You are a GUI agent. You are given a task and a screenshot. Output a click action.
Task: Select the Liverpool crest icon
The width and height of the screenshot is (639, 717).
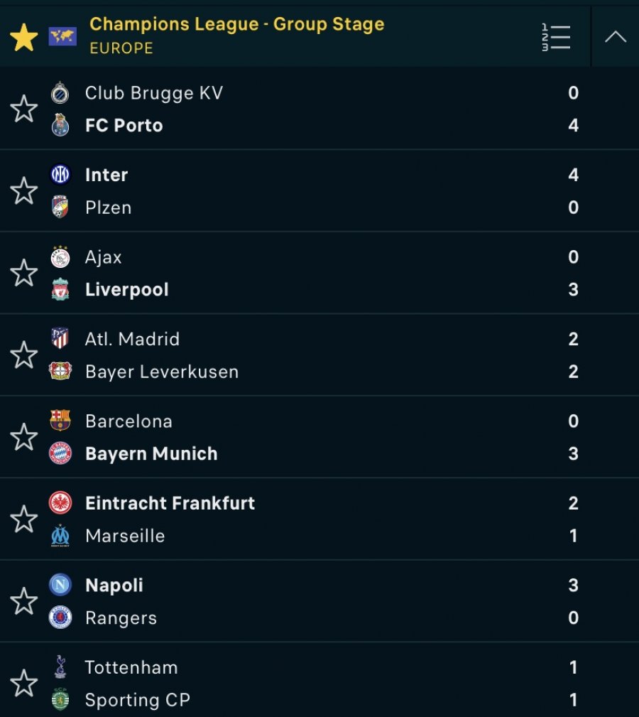point(60,289)
